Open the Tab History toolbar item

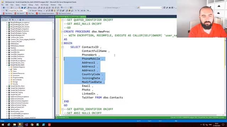tap(7, 13)
